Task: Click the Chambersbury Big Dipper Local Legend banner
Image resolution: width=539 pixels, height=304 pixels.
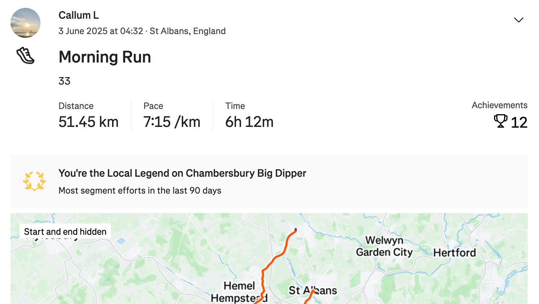Action: [x=269, y=182]
